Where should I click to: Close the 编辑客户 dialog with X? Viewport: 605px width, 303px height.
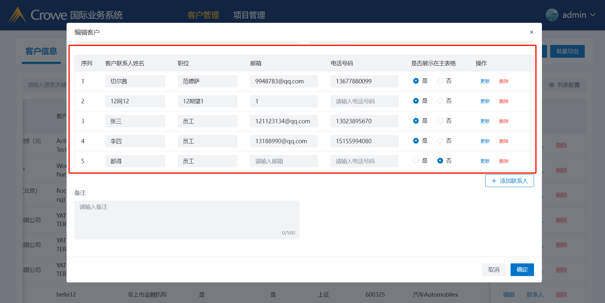click(x=531, y=32)
